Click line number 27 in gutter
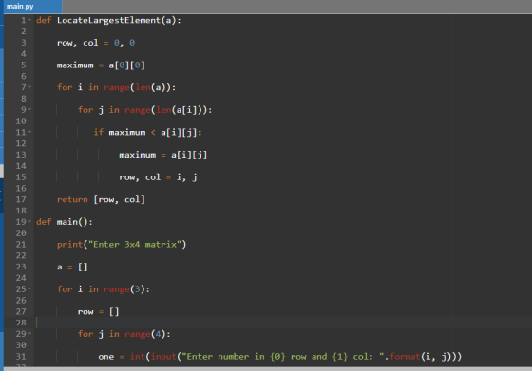The image size is (532, 371). (x=21, y=312)
